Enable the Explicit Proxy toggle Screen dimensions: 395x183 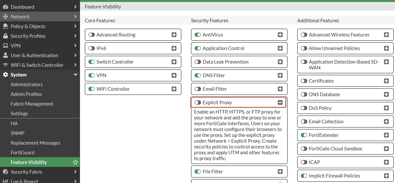point(198,103)
